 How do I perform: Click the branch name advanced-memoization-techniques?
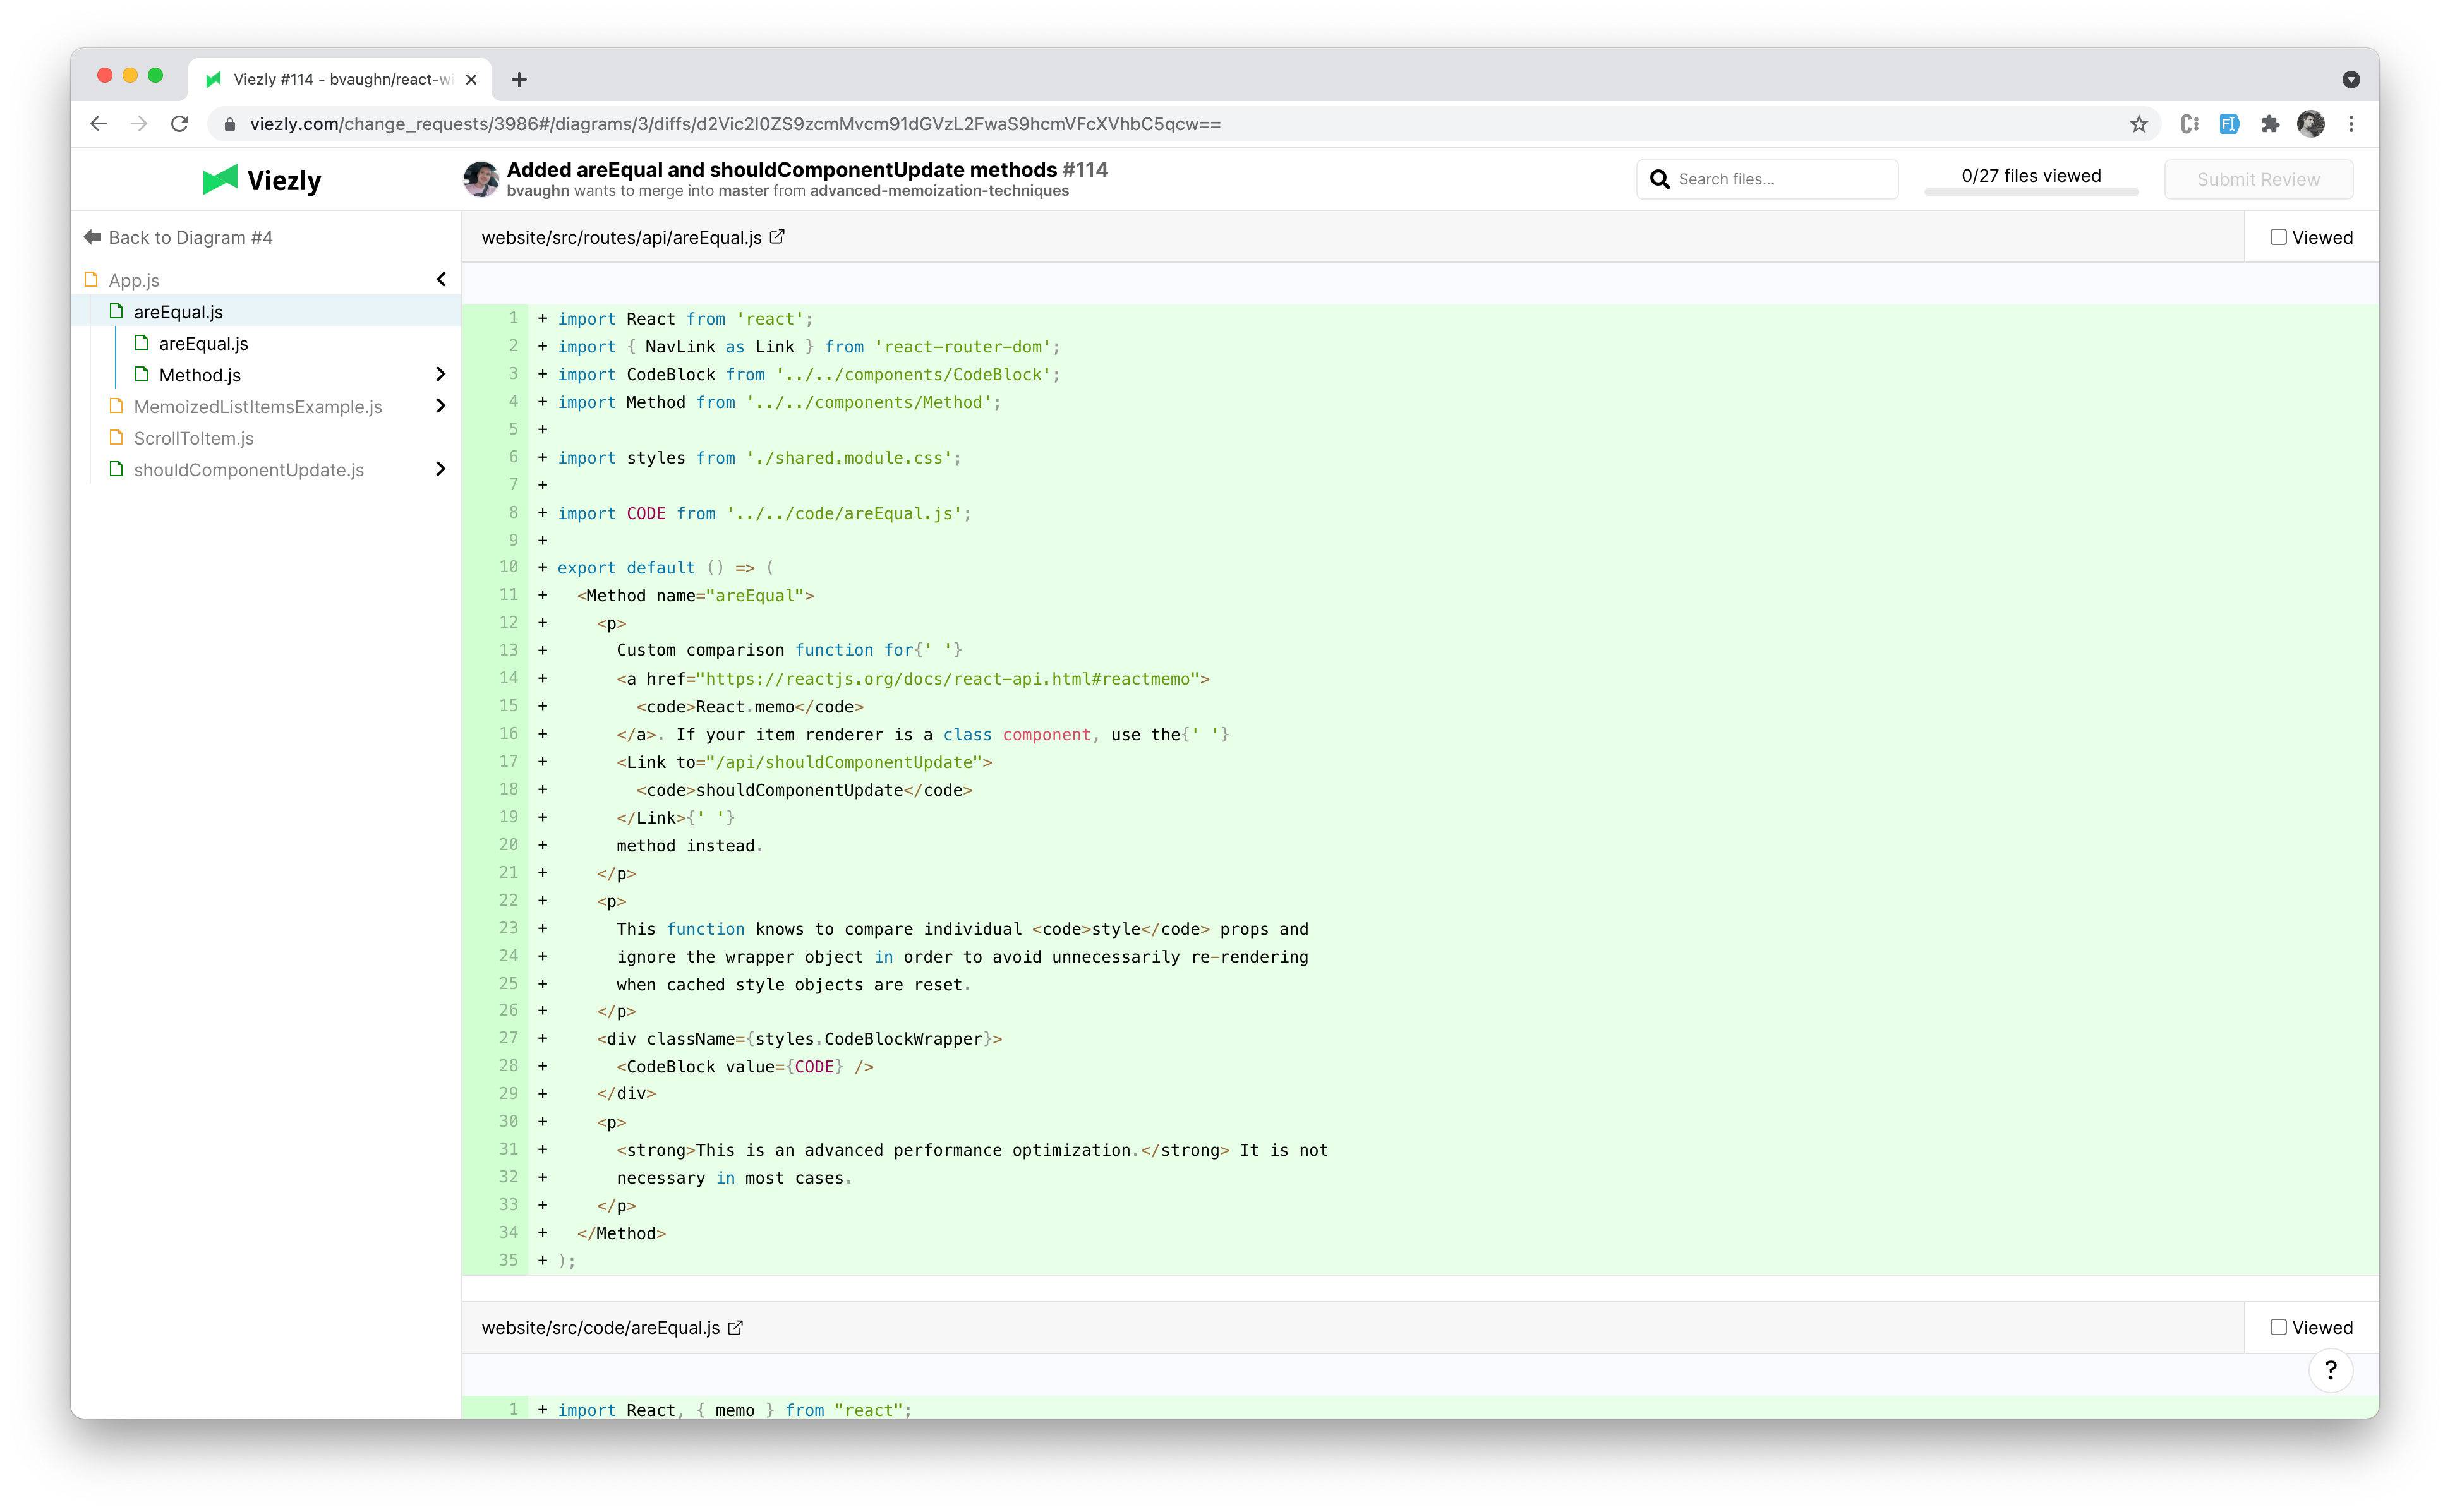(939, 191)
